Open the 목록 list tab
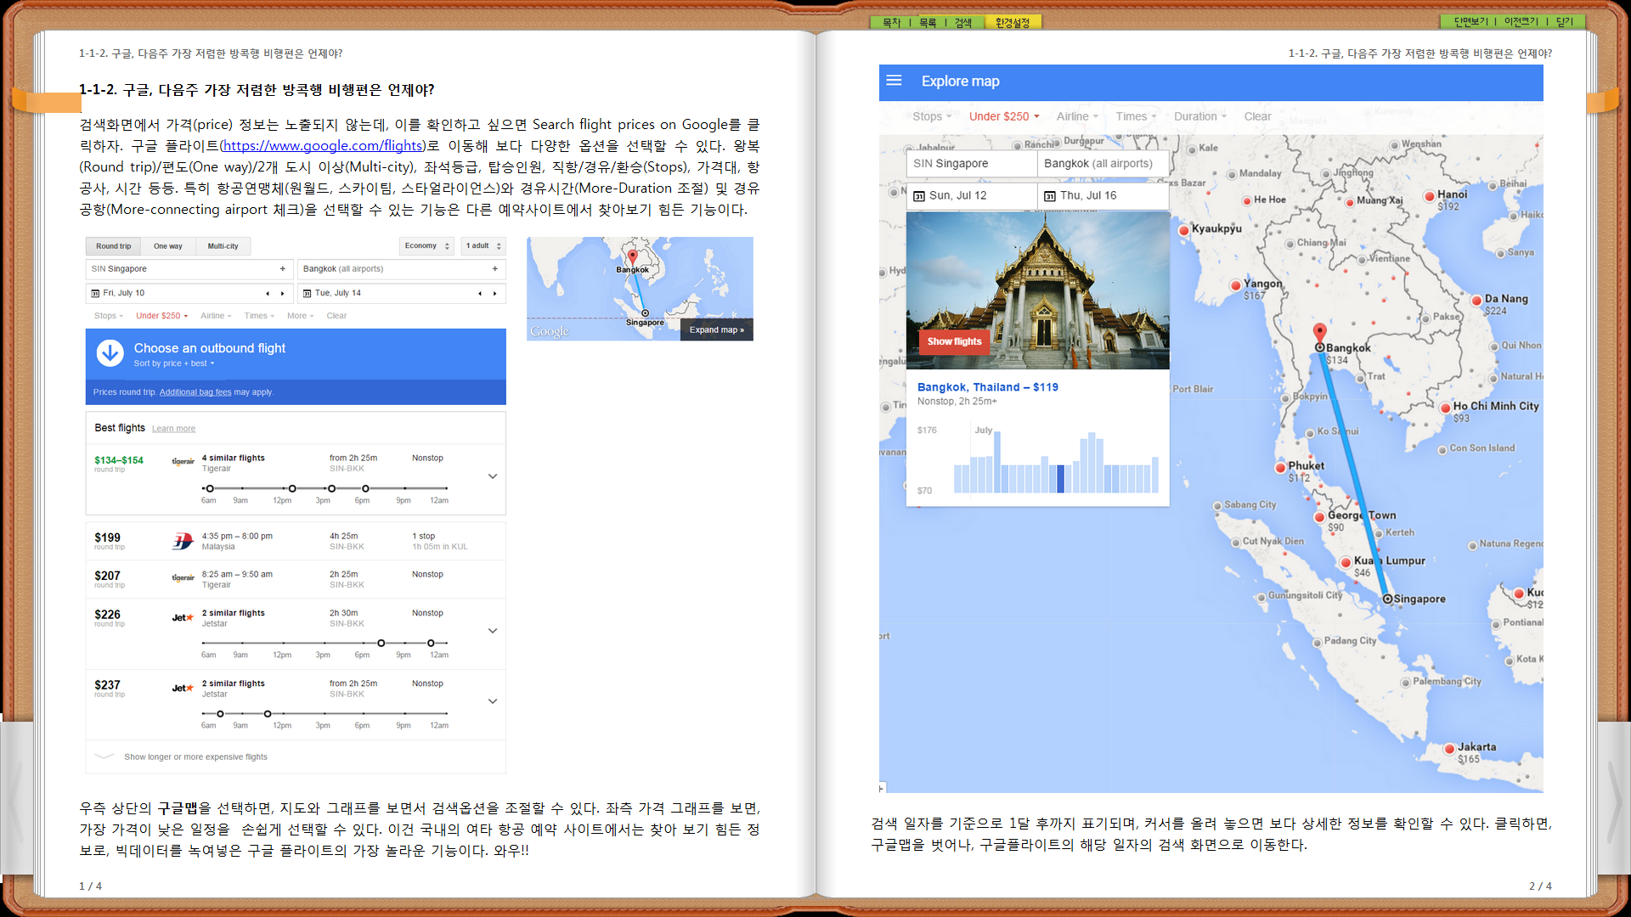Image resolution: width=1631 pixels, height=917 pixels. (x=928, y=23)
